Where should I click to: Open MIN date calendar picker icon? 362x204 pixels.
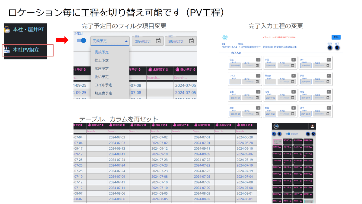coord(158,41)
